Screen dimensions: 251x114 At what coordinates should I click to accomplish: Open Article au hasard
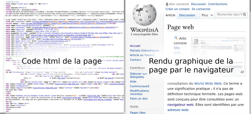coord(142,55)
